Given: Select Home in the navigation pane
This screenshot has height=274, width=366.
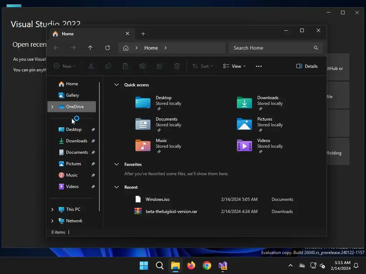Looking at the screenshot, I should pyautogui.click(x=72, y=84).
